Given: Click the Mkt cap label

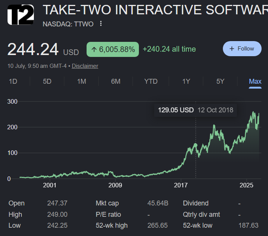Looking at the screenshot, I should 107,203.
